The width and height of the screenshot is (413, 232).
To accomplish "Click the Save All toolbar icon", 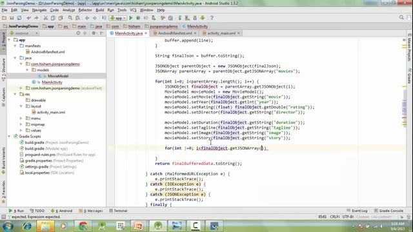I will [12, 18].
